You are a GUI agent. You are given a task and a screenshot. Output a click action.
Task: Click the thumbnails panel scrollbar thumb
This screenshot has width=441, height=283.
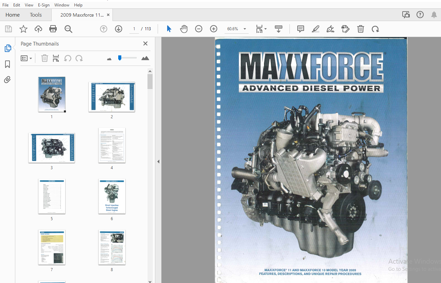[x=150, y=82]
